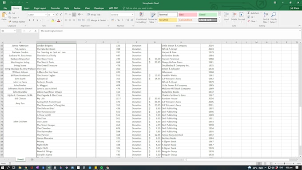This screenshot has height=170, width=302.
Task: Toggle Align Right
Action: [x=74, y=20]
